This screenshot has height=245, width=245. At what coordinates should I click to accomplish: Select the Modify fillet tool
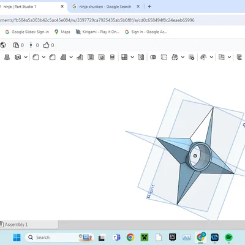[x=203, y=58]
